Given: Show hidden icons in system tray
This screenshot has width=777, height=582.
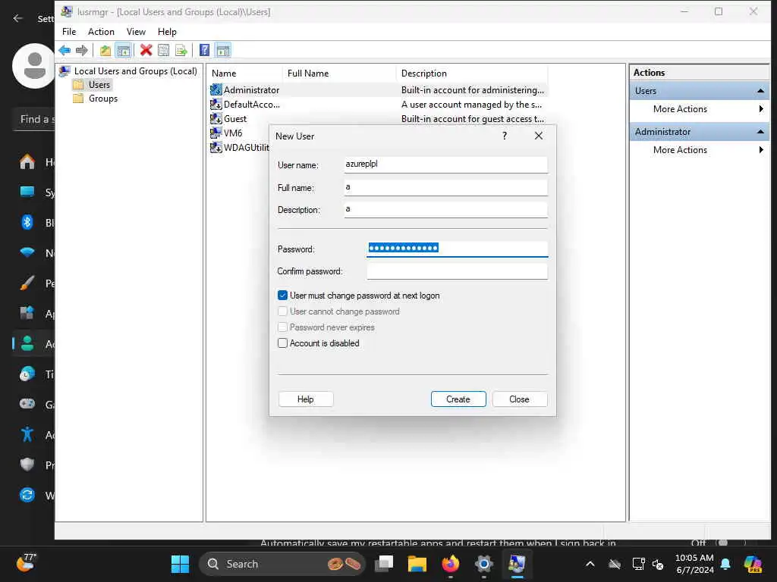Looking at the screenshot, I should click(590, 564).
